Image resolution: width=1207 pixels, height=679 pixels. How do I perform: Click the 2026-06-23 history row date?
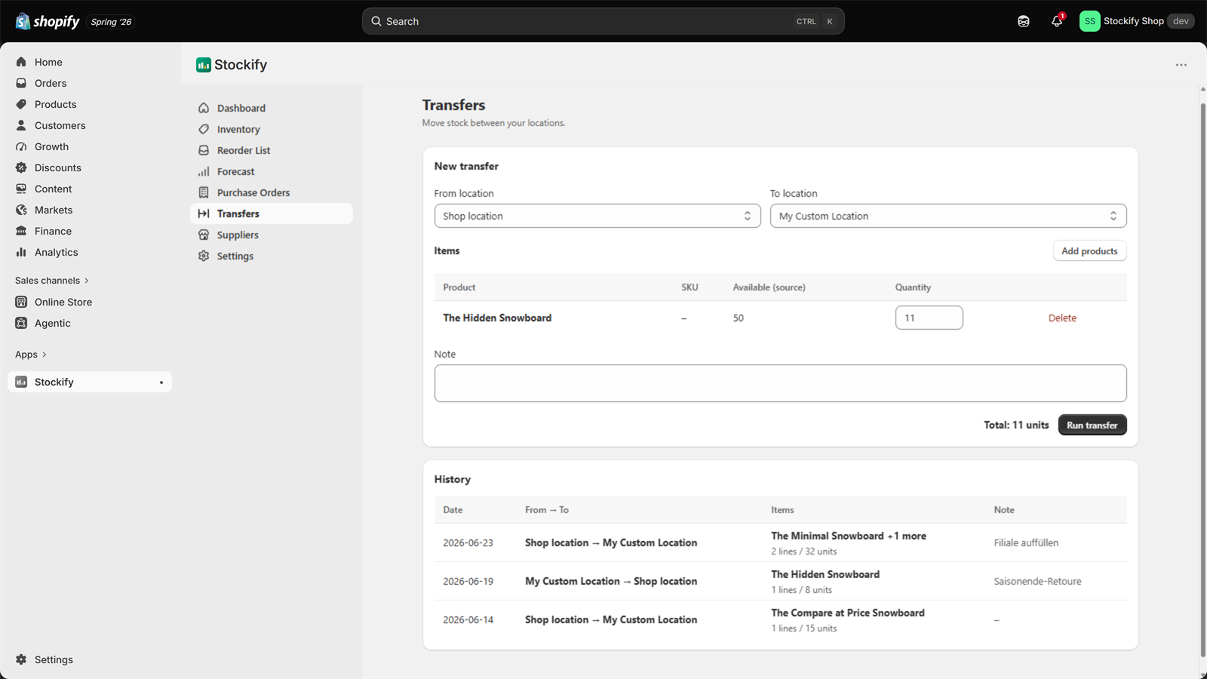(468, 542)
